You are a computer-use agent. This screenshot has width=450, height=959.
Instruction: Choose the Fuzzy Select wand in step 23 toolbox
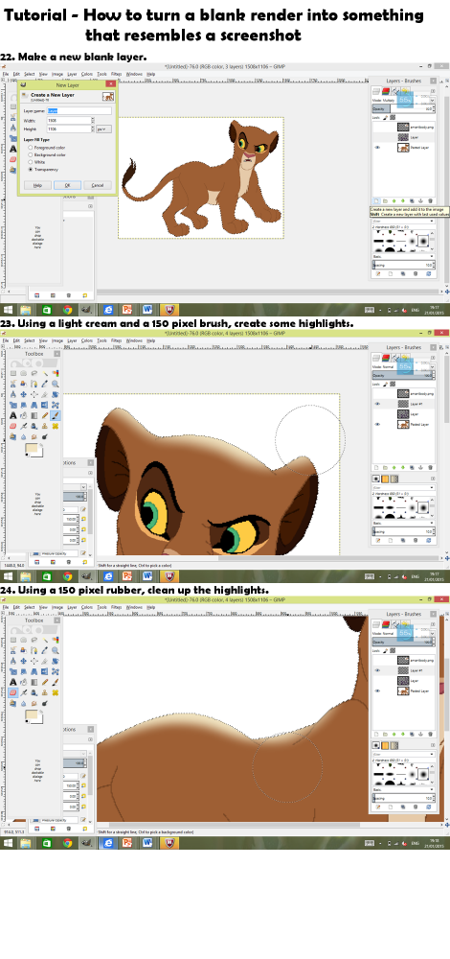pos(45,373)
